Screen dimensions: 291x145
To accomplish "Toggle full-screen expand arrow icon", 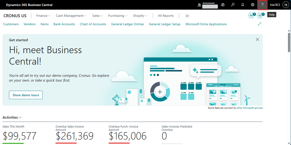I will pyautogui.click(x=259, y=24).
